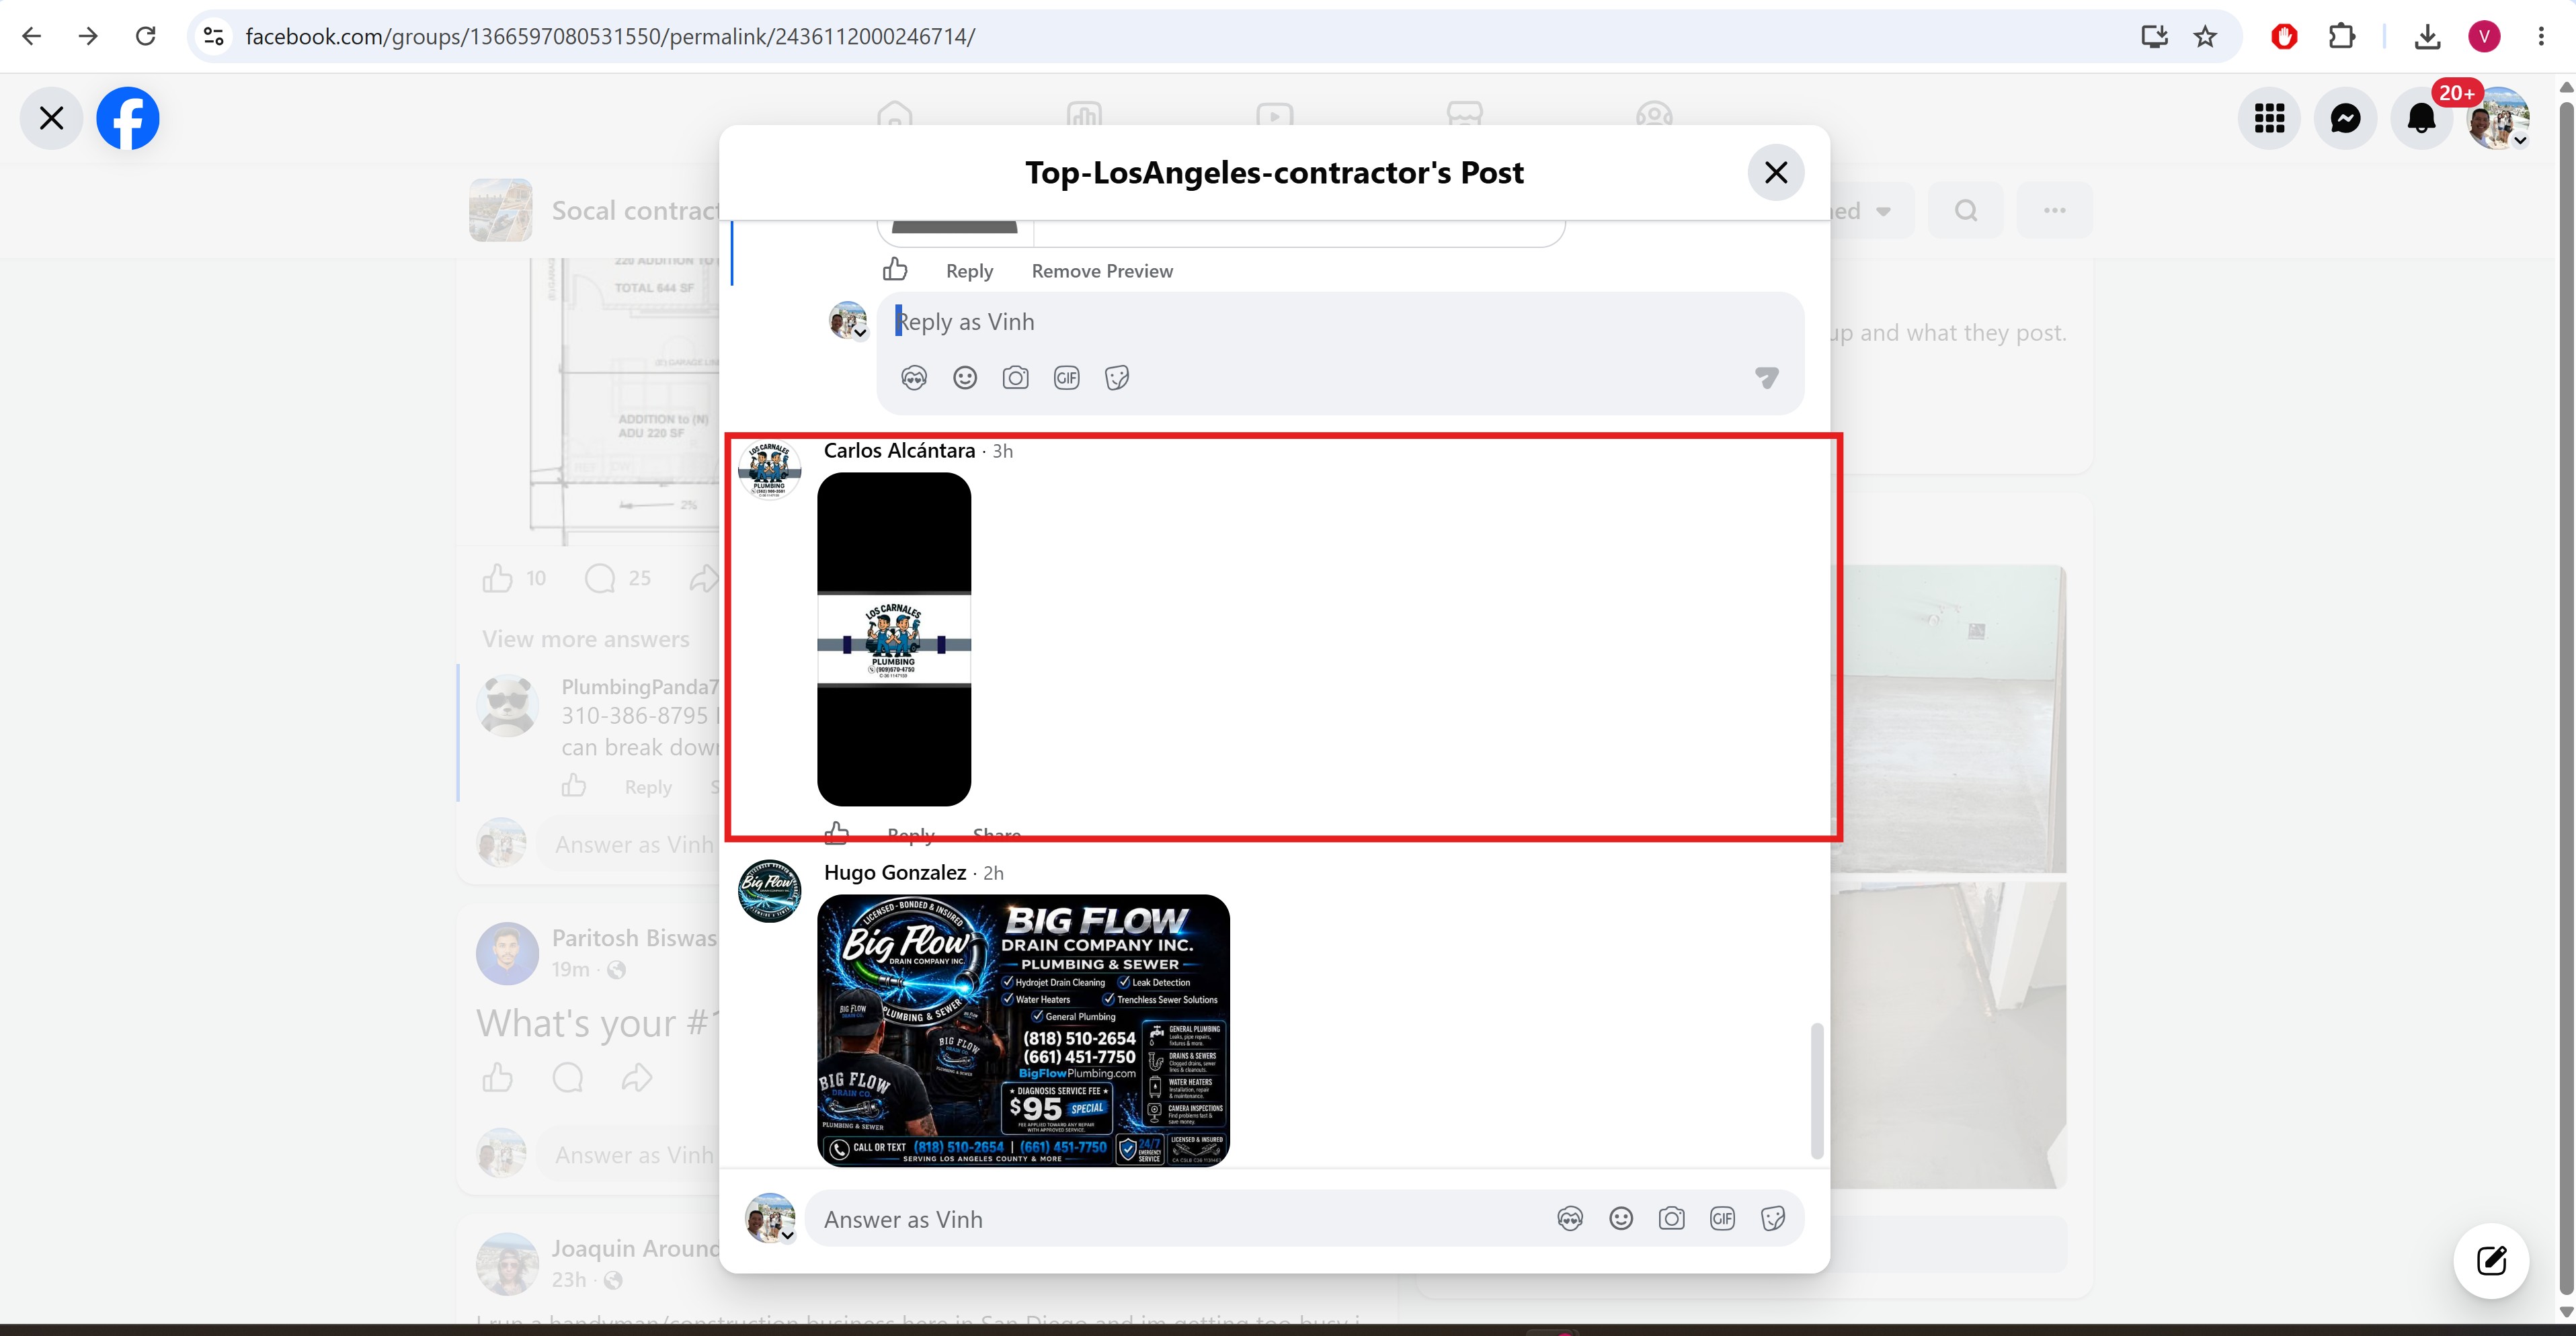The image size is (2576, 1336).
Task: Open the red ad blocker extension
Action: click(x=2284, y=36)
